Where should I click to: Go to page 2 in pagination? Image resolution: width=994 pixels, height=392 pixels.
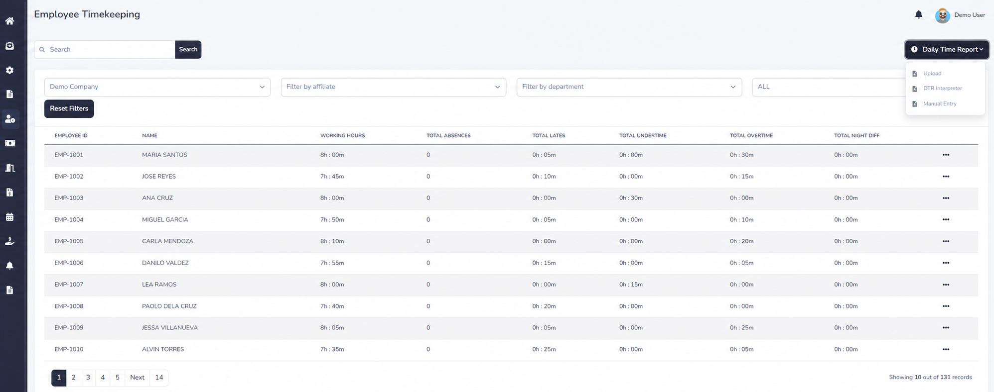(x=73, y=378)
